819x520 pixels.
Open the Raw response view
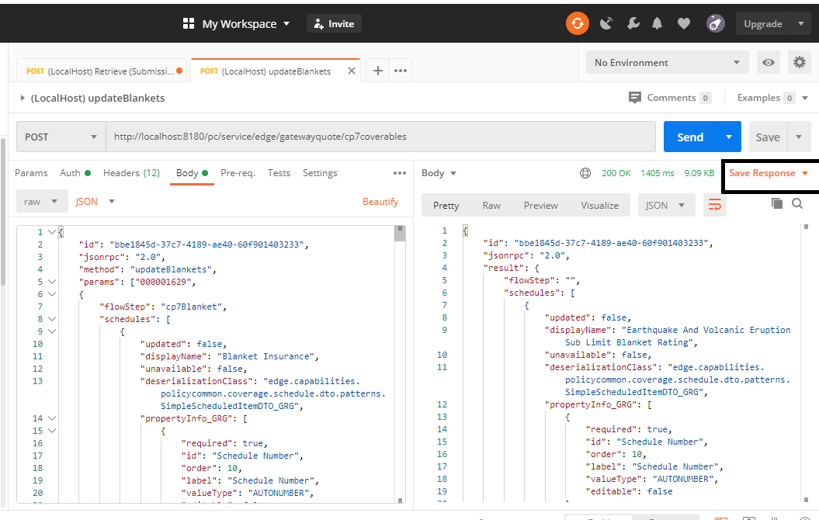[491, 205]
